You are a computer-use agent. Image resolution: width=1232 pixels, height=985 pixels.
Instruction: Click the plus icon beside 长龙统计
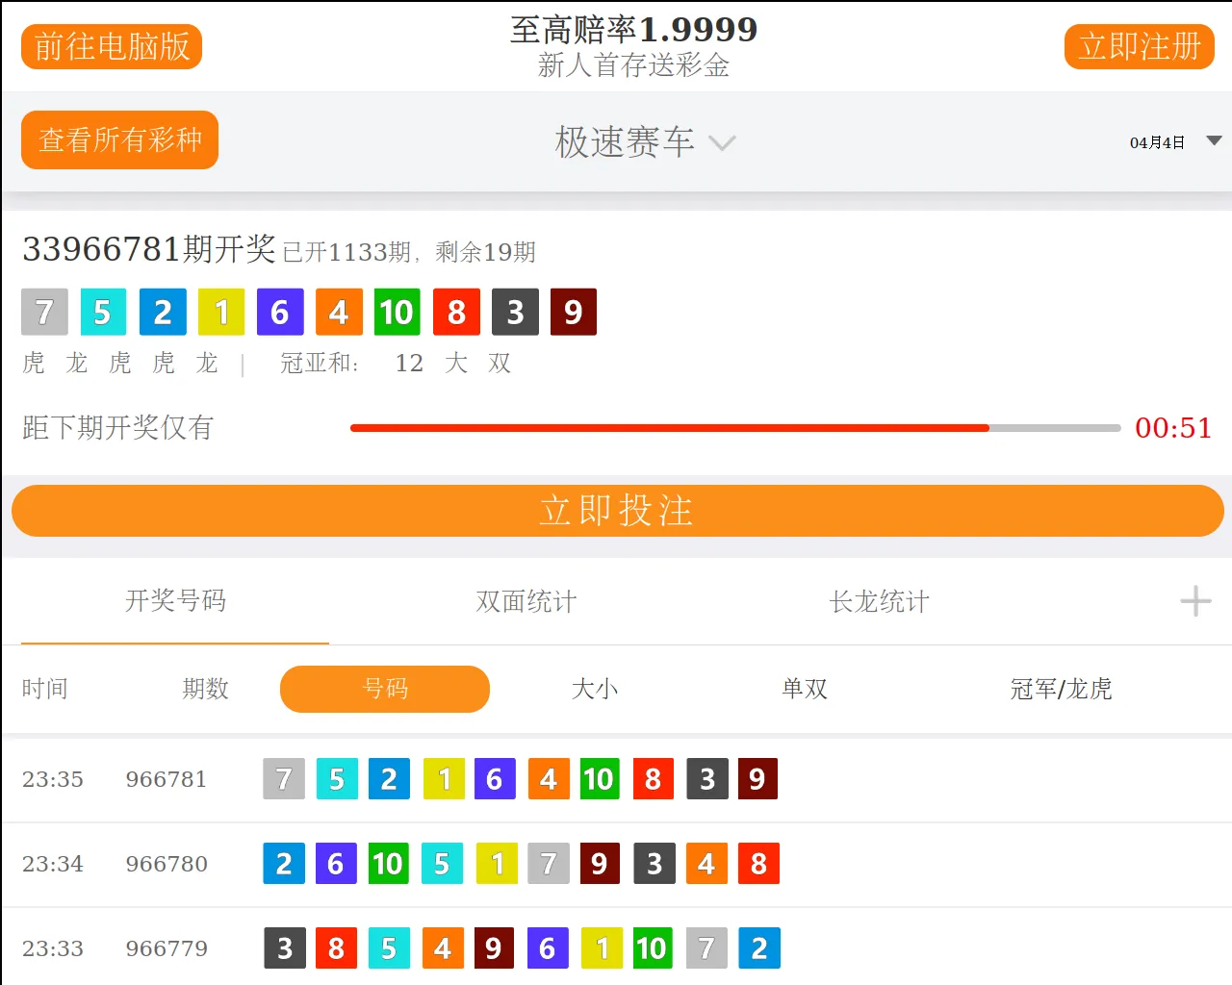point(1195,602)
